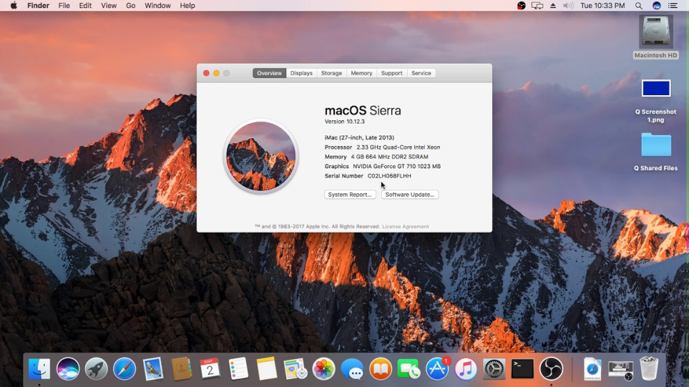Image resolution: width=689 pixels, height=387 pixels.
Task: Select Q Shared Files folder on desktop
Action: [x=656, y=152]
